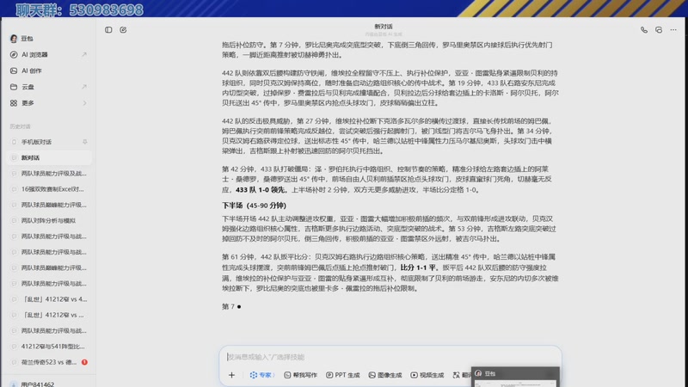Image resolution: width=688 pixels, height=387 pixels.
Task: Open the 「乱世」41212窄 vs ... conversation
Action: [50, 315]
